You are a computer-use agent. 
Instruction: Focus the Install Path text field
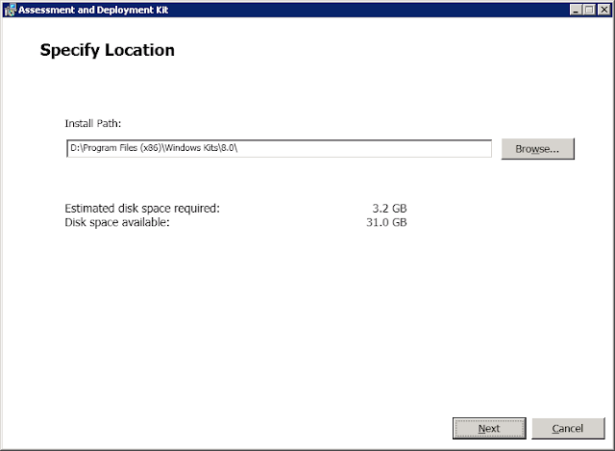(x=279, y=148)
